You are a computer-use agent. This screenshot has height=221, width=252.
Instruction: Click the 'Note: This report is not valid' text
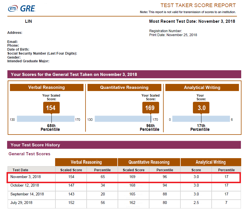pyautogui.click(x=188, y=12)
